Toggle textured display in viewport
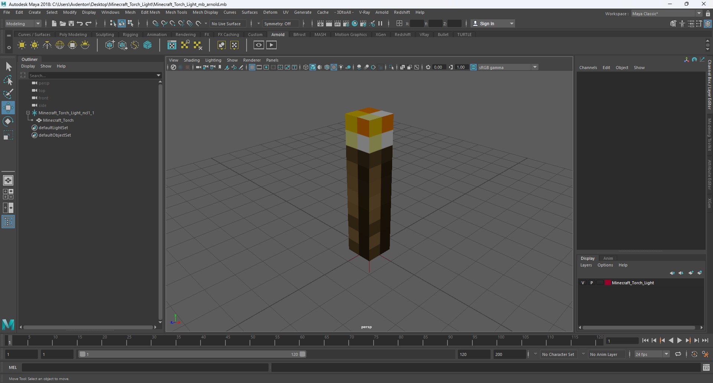The width and height of the screenshot is (713, 383). pyautogui.click(x=334, y=67)
